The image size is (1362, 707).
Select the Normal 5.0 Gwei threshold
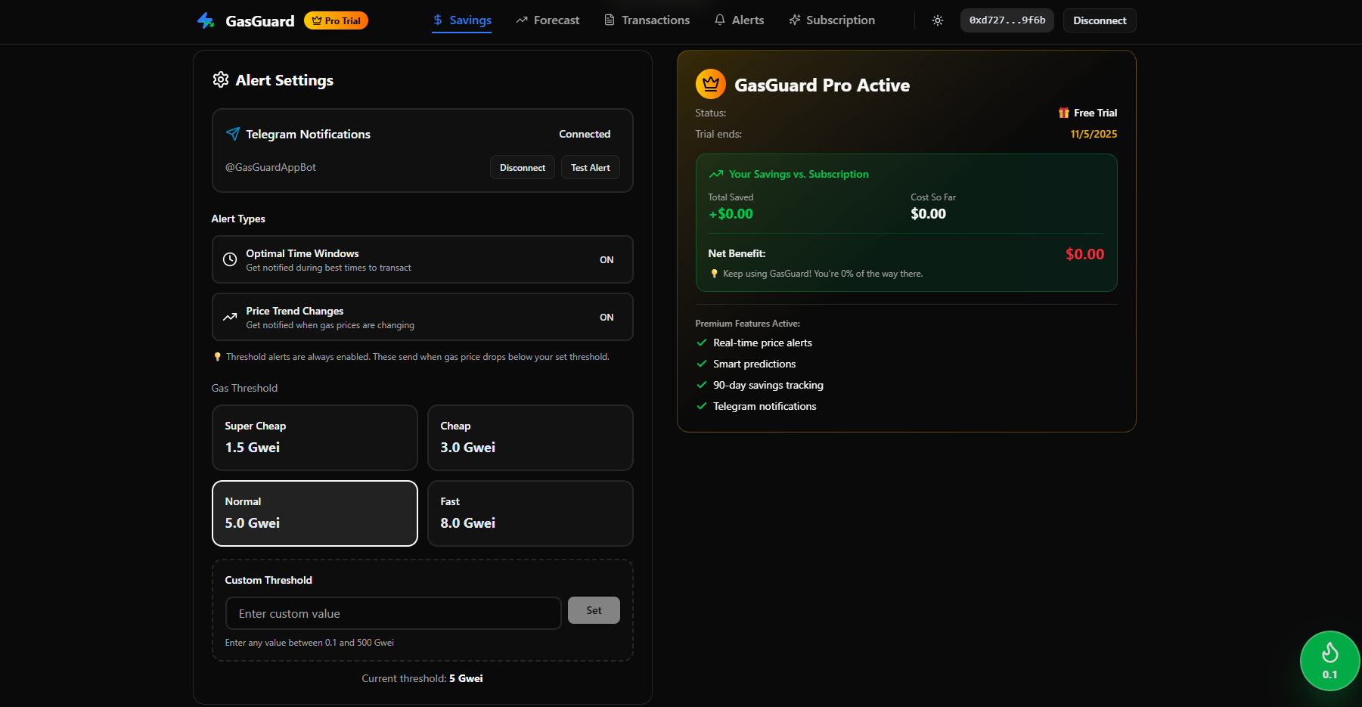click(315, 513)
